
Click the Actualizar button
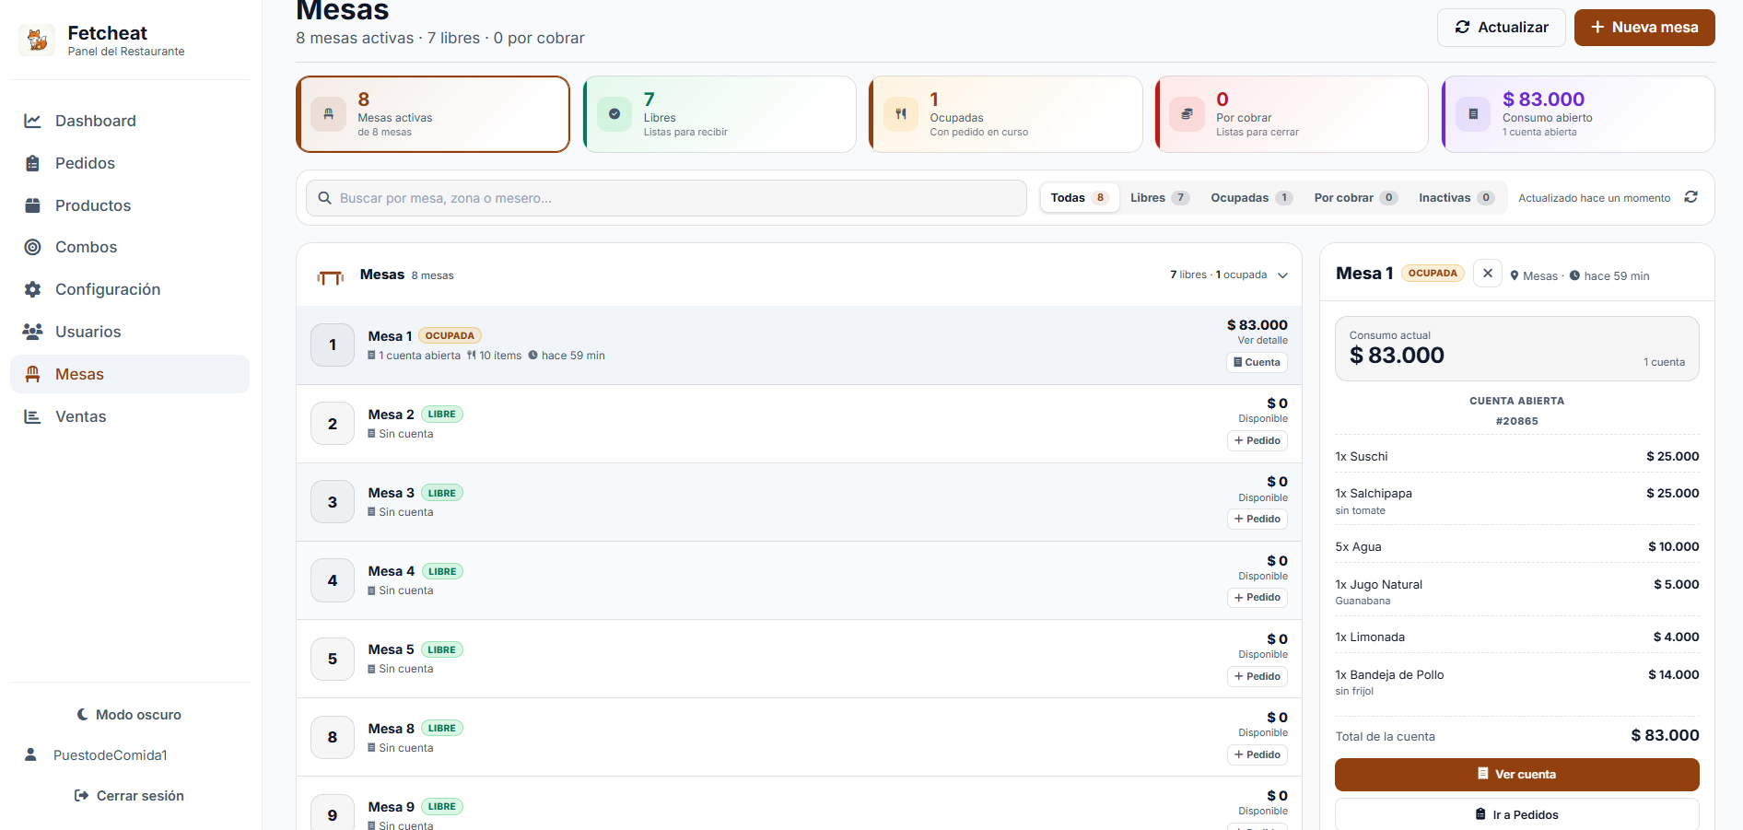pos(1501,28)
